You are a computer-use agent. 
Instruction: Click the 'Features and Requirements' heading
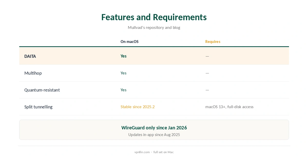tap(154, 17)
